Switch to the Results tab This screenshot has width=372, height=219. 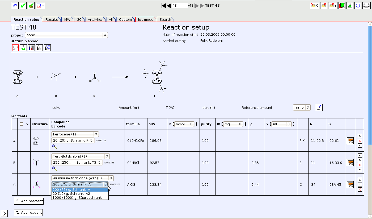(x=52, y=19)
